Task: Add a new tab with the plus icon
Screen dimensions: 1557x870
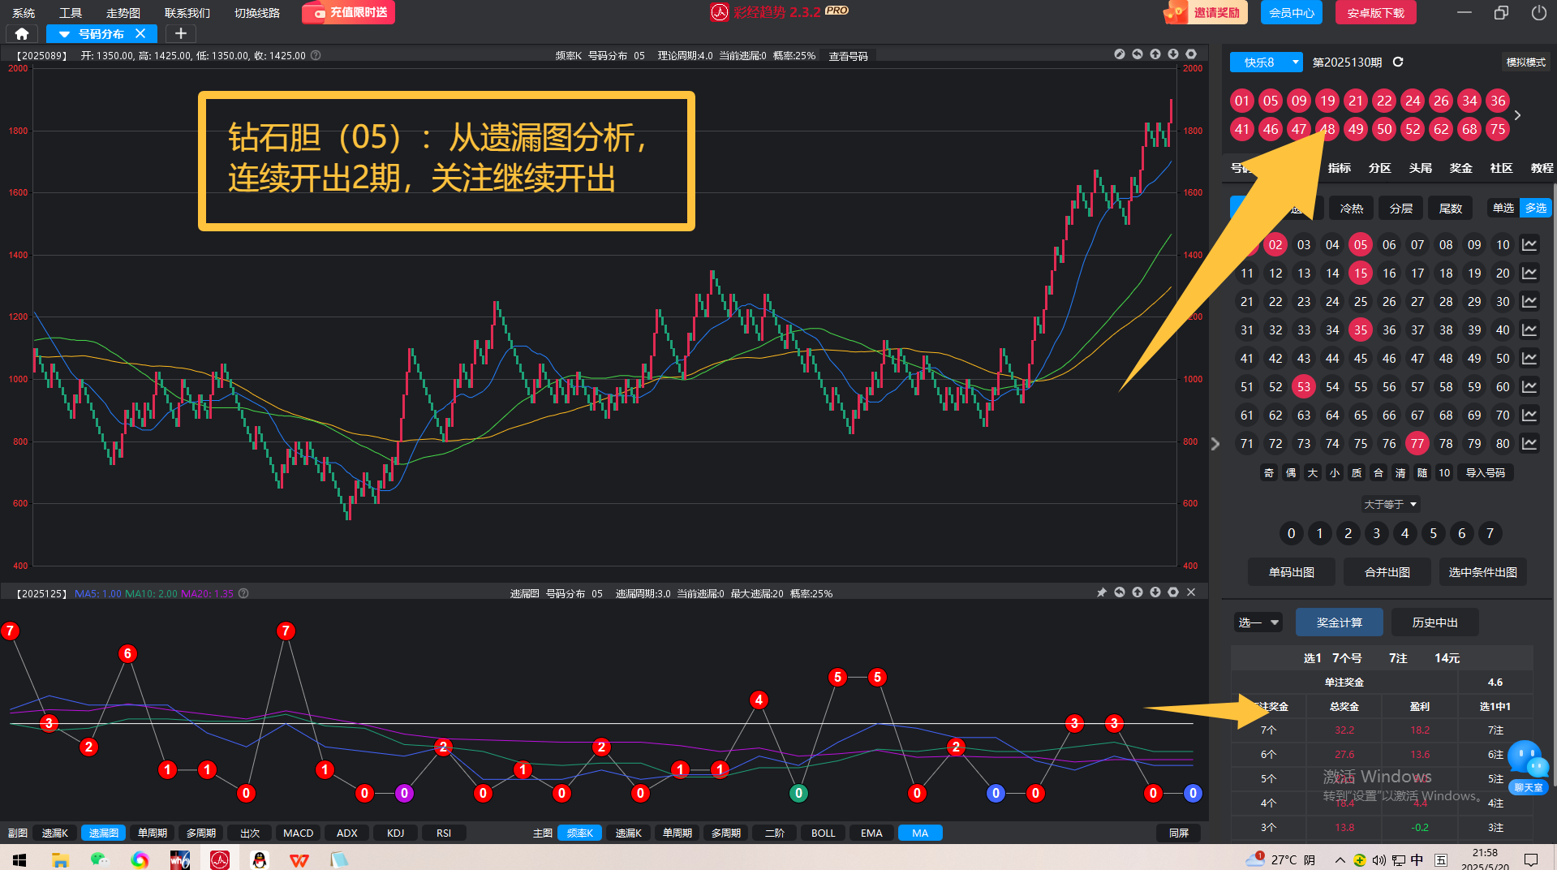Action: 181,33
